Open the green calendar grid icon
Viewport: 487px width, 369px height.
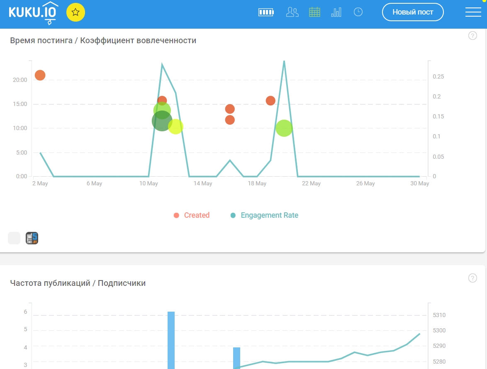pos(314,12)
